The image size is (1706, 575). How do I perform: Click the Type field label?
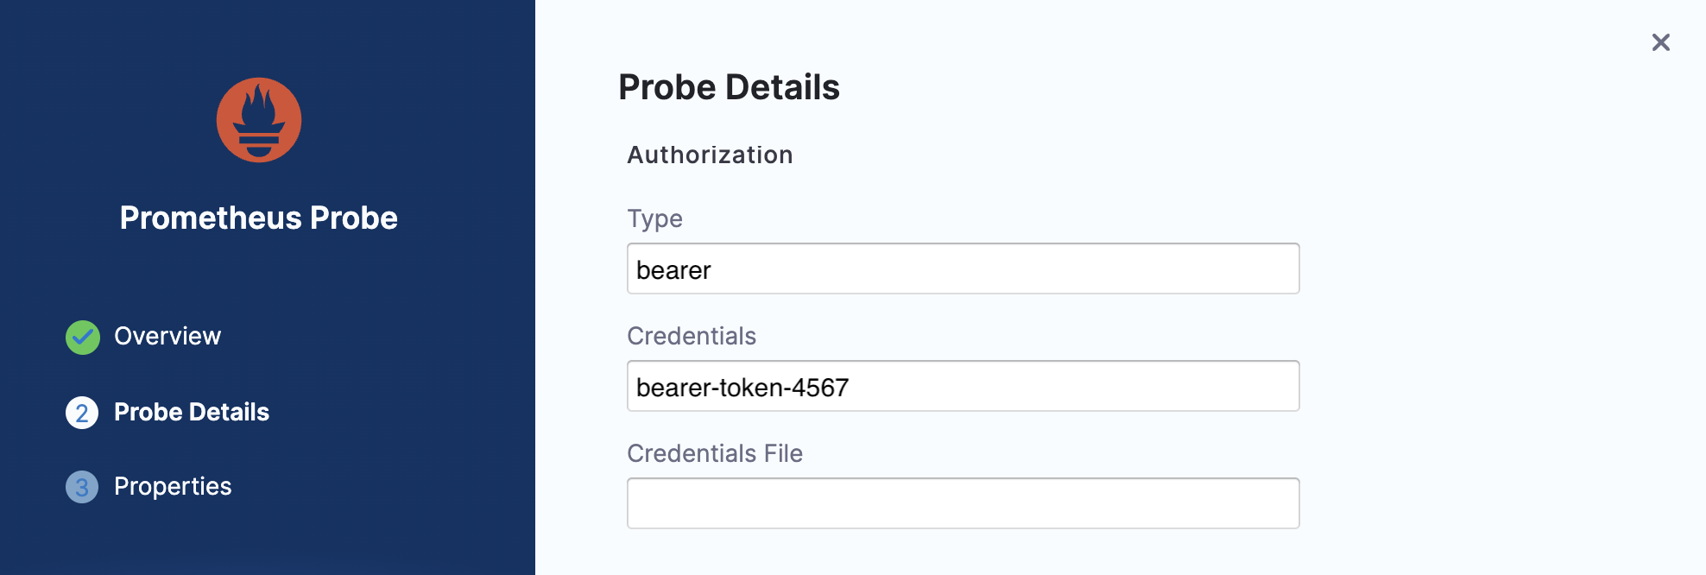click(x=654, y=219)
